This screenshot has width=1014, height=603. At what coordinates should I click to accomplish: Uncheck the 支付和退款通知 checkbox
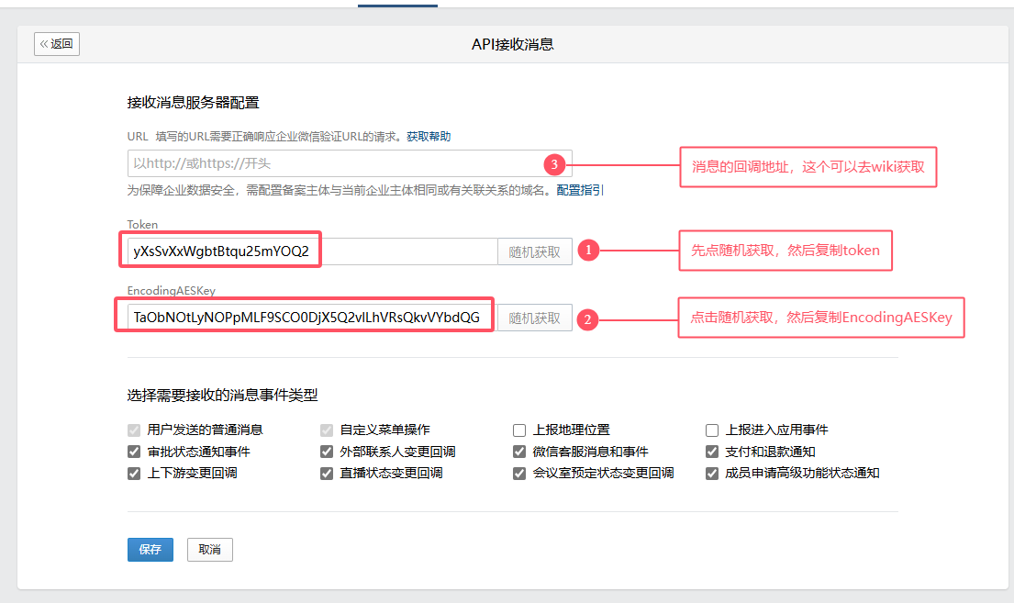pos(712,452)
